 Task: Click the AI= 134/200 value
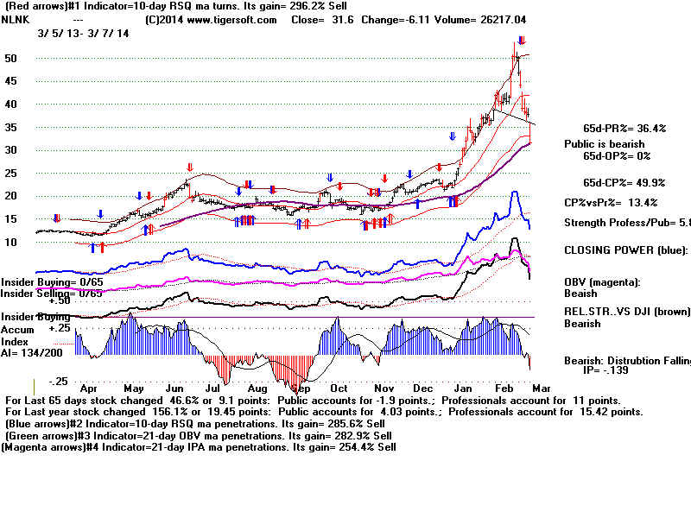32,353
